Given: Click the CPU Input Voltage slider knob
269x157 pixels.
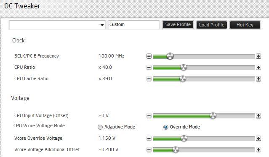Looking at the screenshot, I should (213, 115).
